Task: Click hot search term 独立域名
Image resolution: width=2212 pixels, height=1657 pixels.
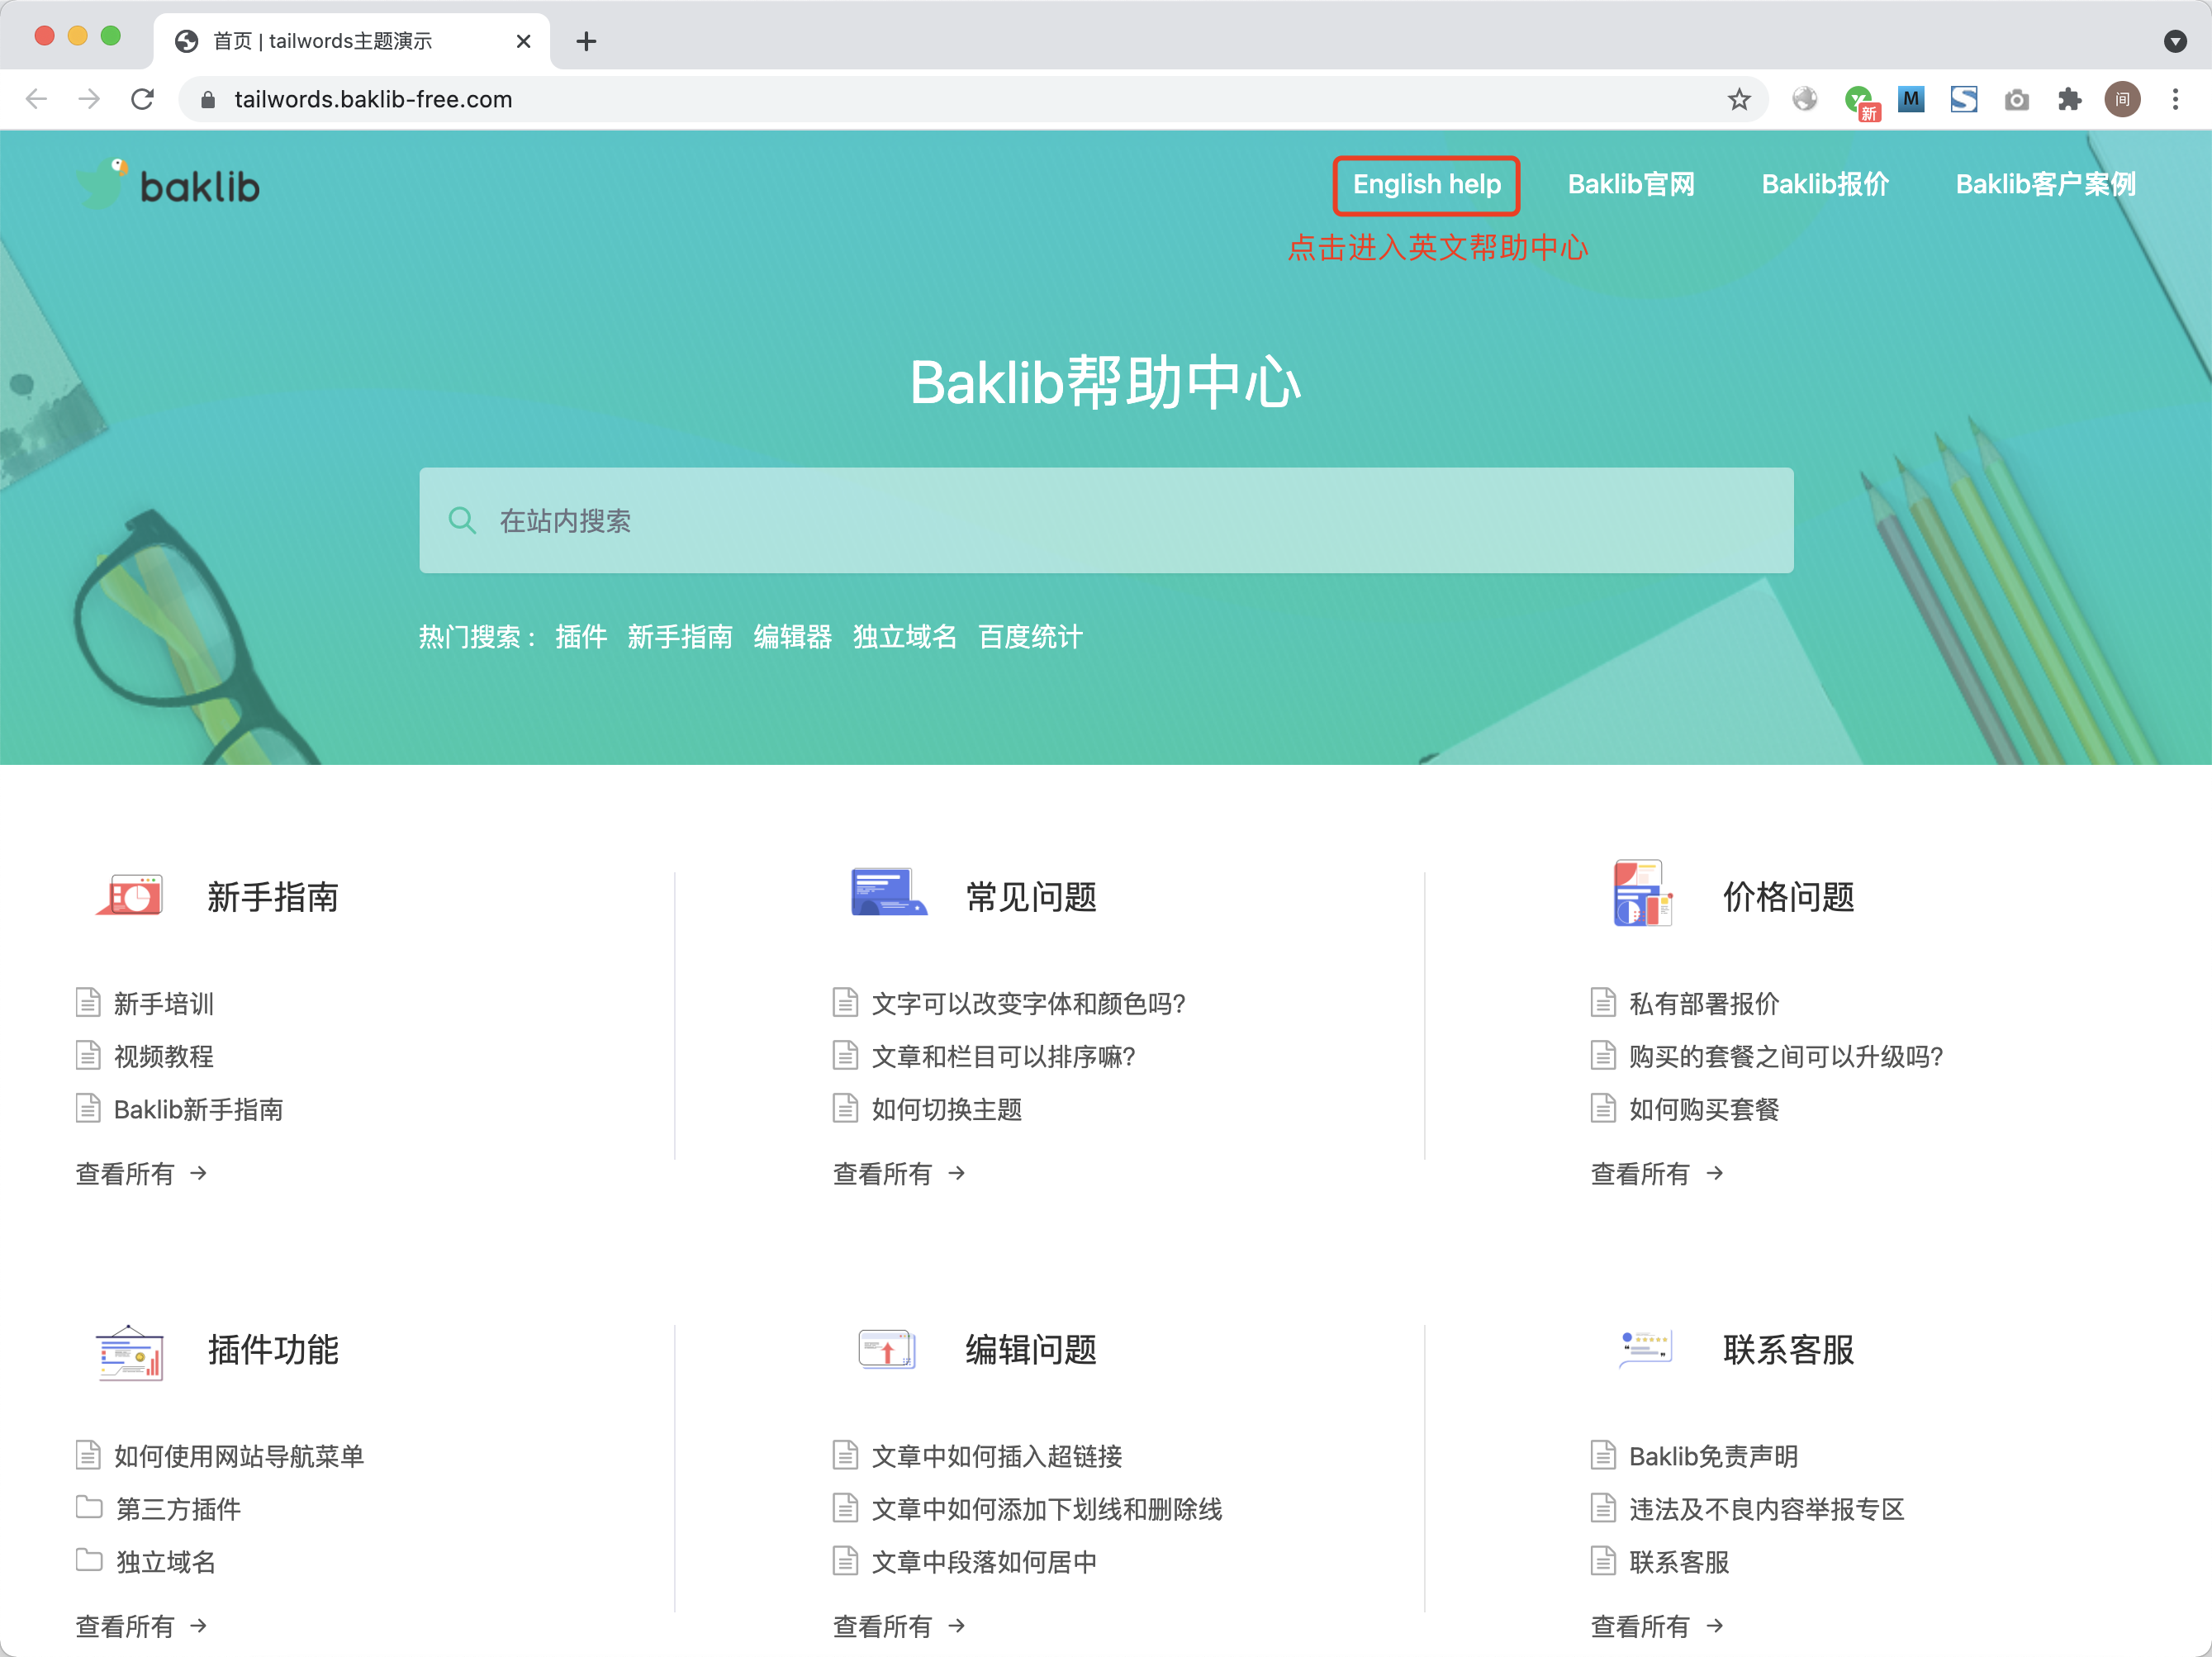Action: coord(905,637)
